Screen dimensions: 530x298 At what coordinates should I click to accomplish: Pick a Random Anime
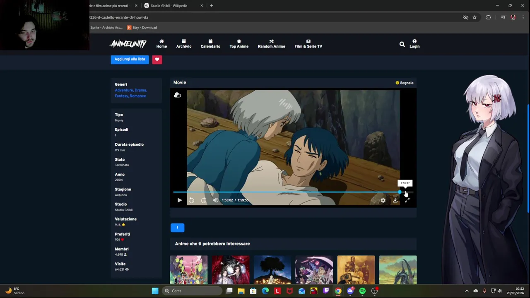[x=271, y=44]
